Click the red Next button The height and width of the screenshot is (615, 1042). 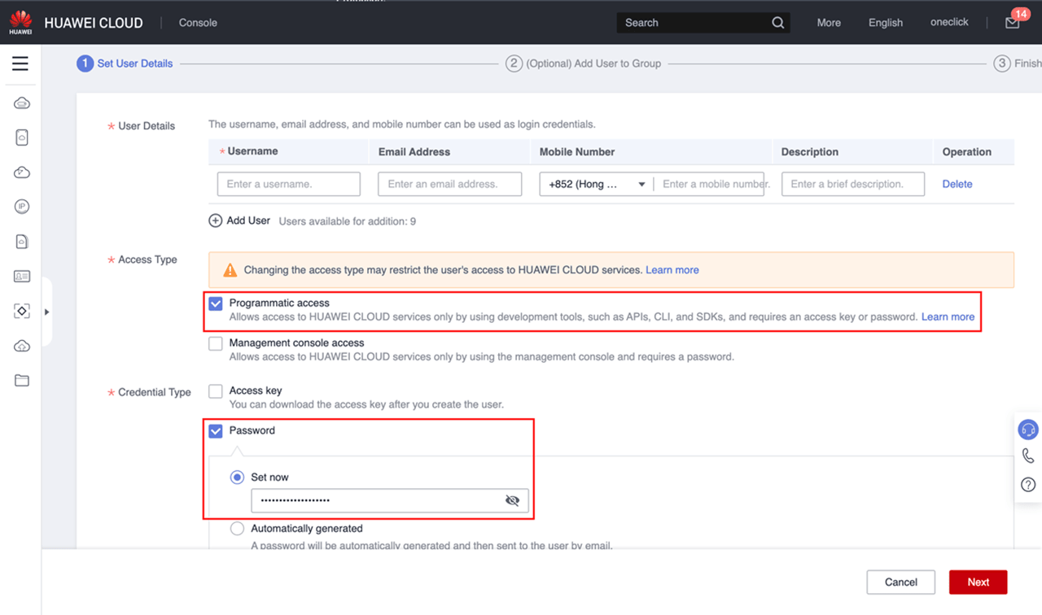click(978, 582)
